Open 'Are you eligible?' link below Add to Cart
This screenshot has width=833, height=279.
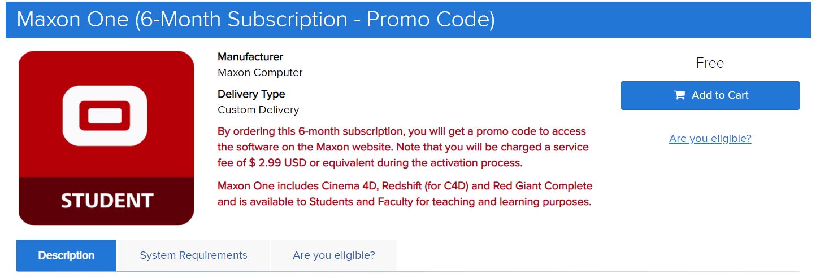tap(710, 139)
